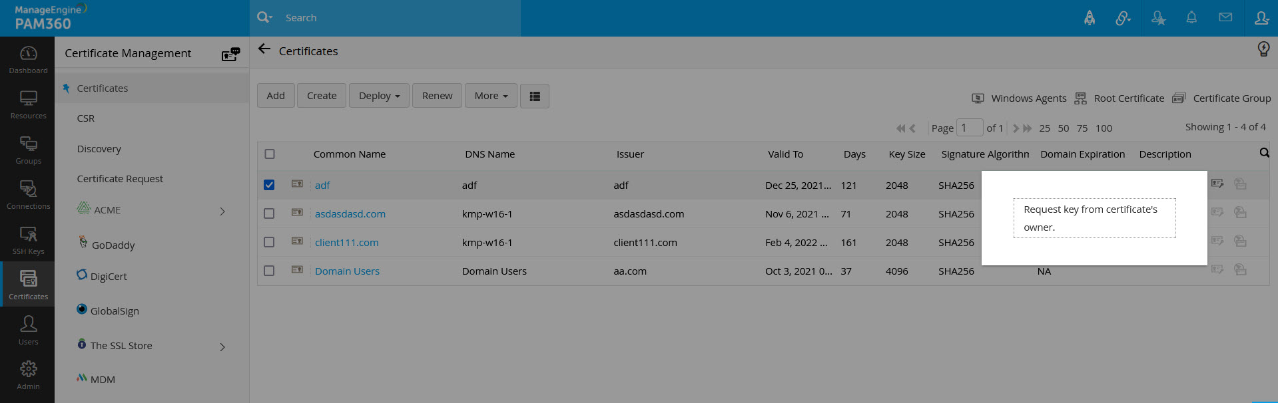
Task: Open the SSH Keys section
Action: (x=28, y=240)
